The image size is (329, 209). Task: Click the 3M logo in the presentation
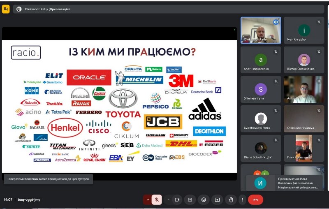tap(181, 81)
